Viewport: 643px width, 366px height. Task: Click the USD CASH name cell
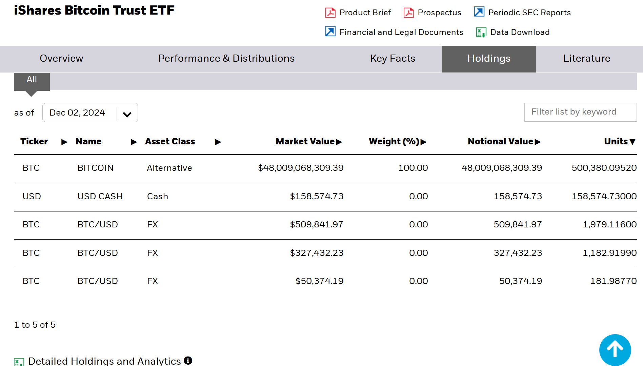(x=100, y=196)
